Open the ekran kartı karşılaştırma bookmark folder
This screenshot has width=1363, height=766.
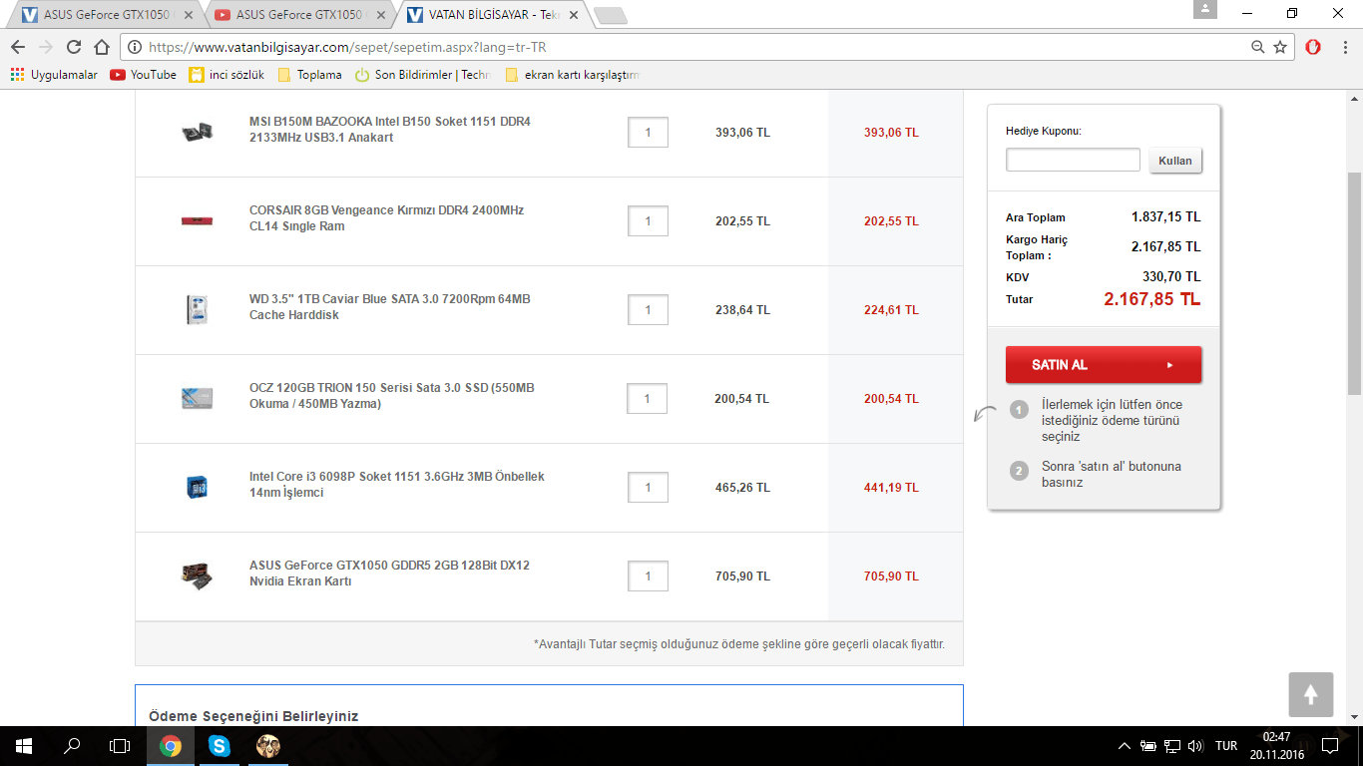click(x=572, y=75)
